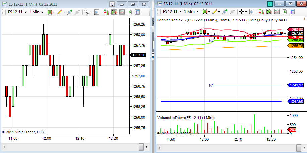The image size is (307, 153).
Task: Click the right scroll arrow of left chart
Action: pos(147,147)
